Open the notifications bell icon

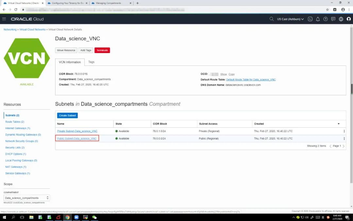(x=318, y=19)
